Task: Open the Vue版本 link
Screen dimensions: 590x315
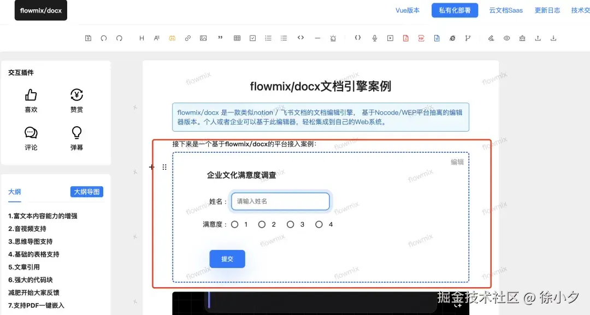Action: (407, 10)
